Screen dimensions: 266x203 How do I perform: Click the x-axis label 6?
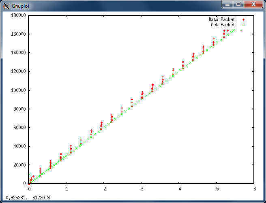coord(255,188)
